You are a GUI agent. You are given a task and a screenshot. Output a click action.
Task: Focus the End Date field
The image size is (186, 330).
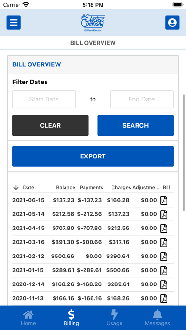pos(142,99)
